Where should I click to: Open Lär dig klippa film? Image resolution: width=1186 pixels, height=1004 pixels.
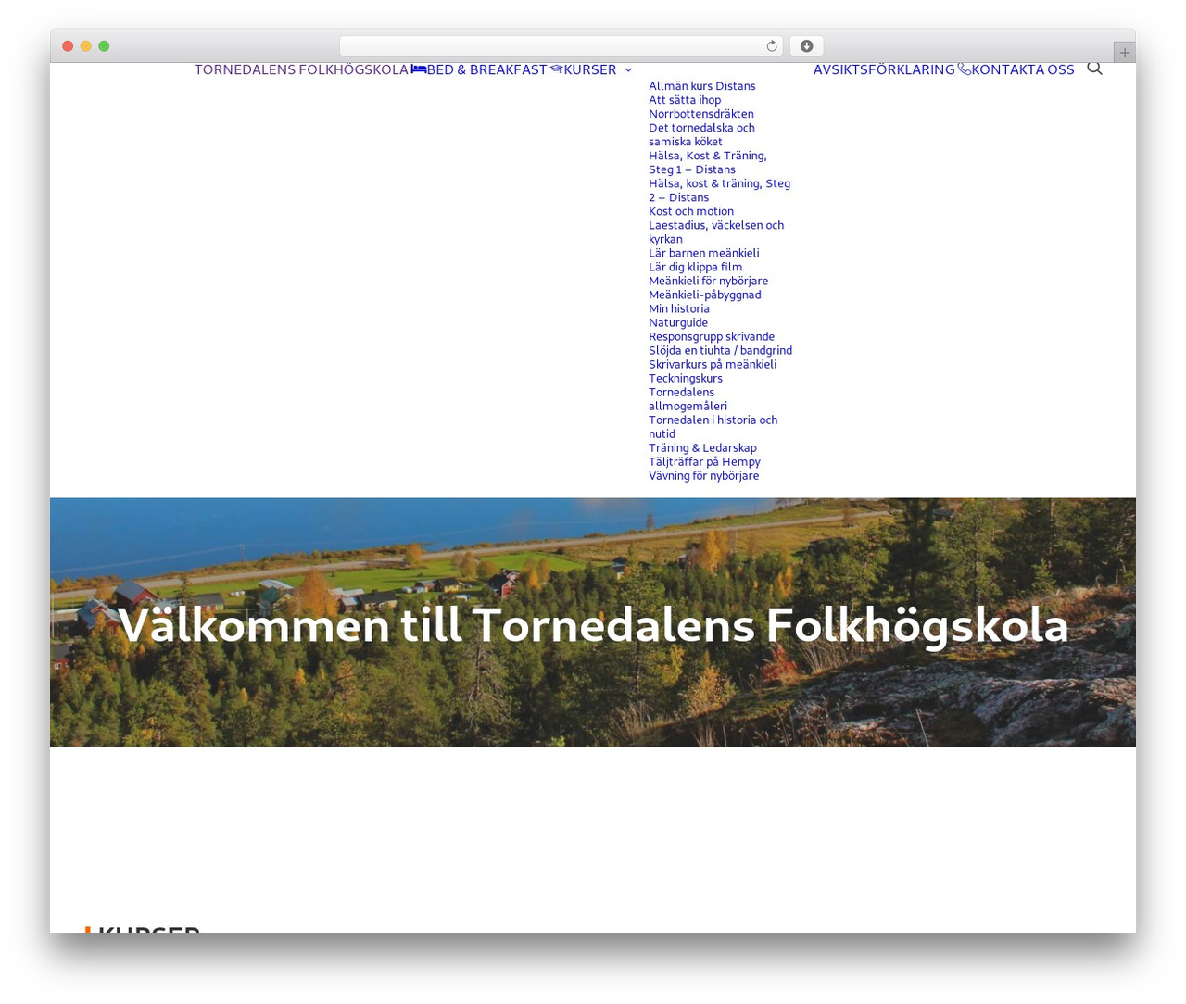pyautogui.click(x=696, y=267)
